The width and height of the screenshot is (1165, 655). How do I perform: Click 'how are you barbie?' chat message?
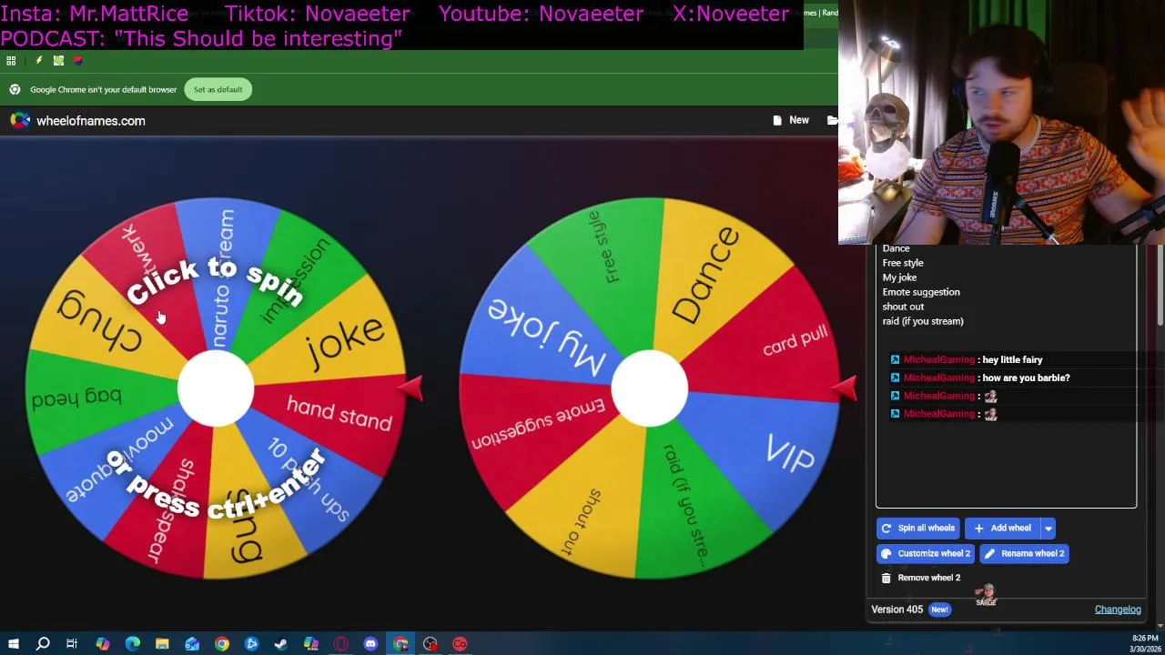tap(1026, 378)
